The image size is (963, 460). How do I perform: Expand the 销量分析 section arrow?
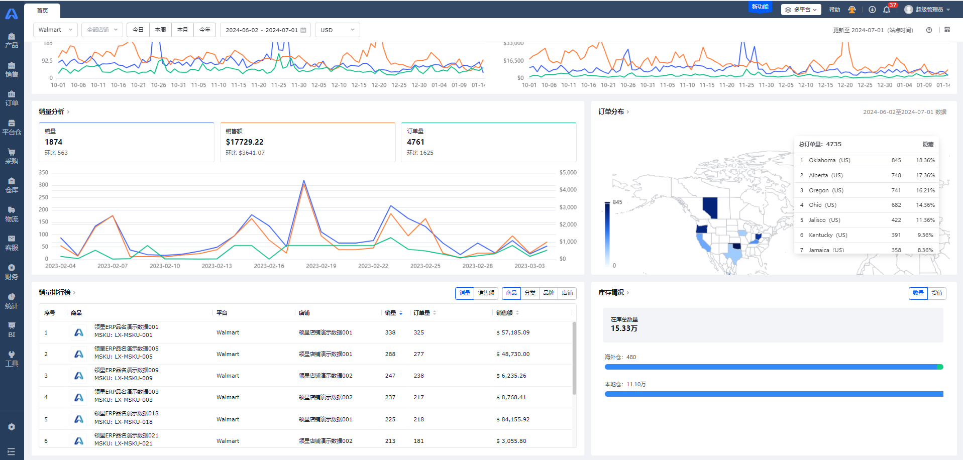(x=68, y=112)
